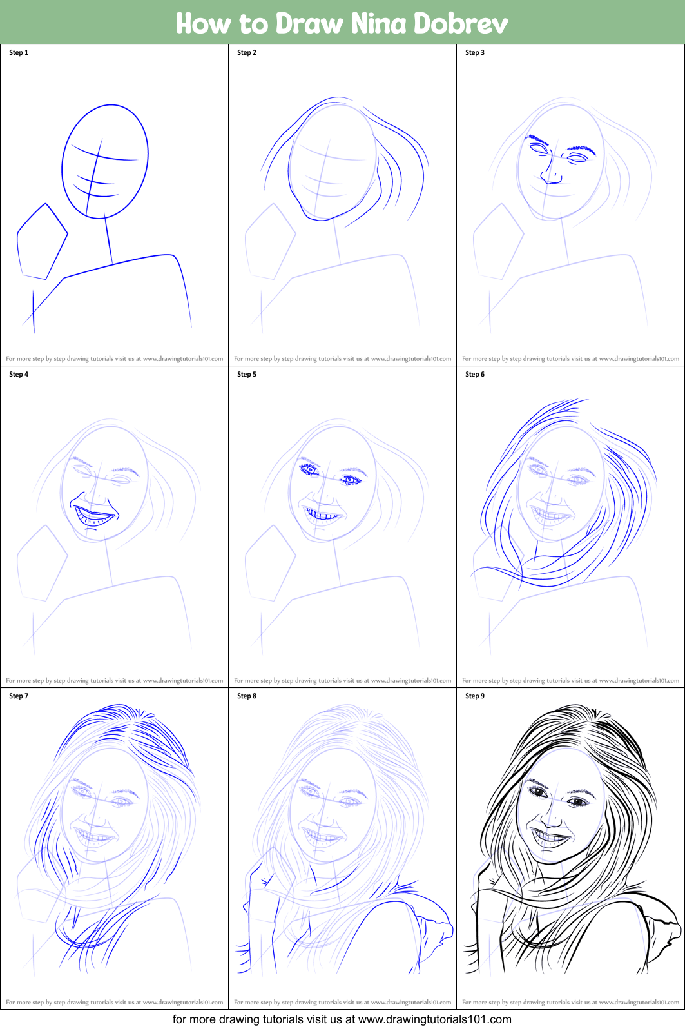Open the Step 3 drawing thumbnail

570,205
